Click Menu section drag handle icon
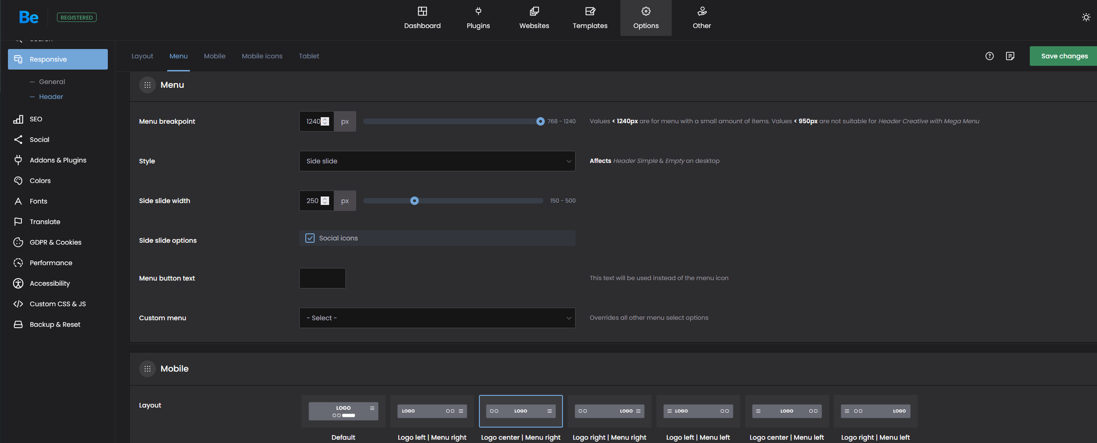Image resolution: width=1097 pixels, height=443 pixels. [148, 85]
